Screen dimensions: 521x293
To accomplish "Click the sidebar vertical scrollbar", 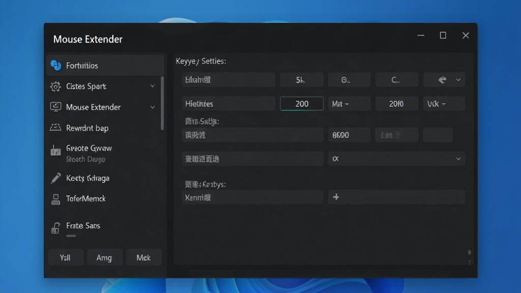I will pos(162,103).
